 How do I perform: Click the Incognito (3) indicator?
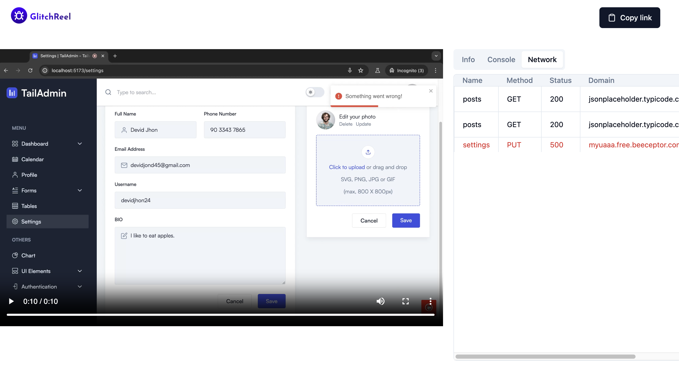[x=406, y=70]
